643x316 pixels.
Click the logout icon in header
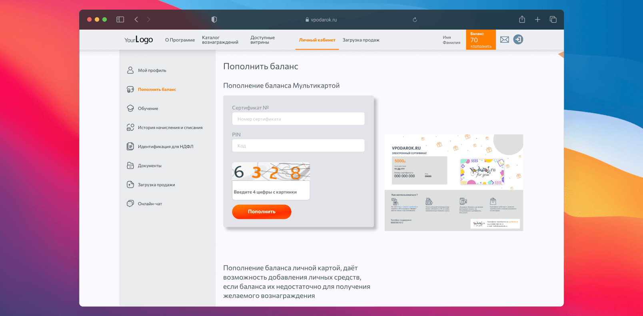[x=518, y=40]
